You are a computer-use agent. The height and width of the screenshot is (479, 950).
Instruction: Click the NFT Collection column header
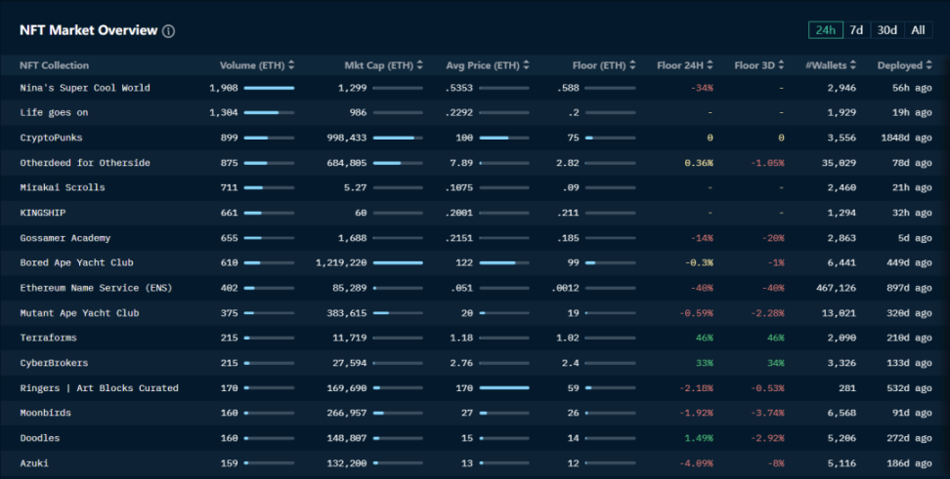[54, 65]
